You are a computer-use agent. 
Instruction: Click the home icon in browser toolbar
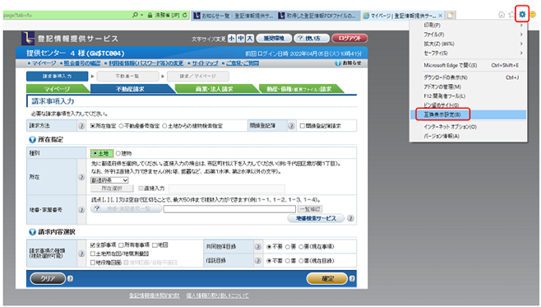[502, 15]
